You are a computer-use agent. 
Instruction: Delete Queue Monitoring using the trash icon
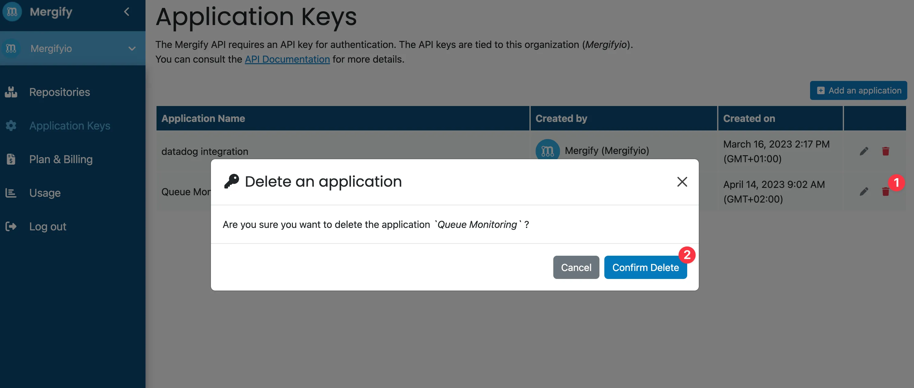[885, 191]
